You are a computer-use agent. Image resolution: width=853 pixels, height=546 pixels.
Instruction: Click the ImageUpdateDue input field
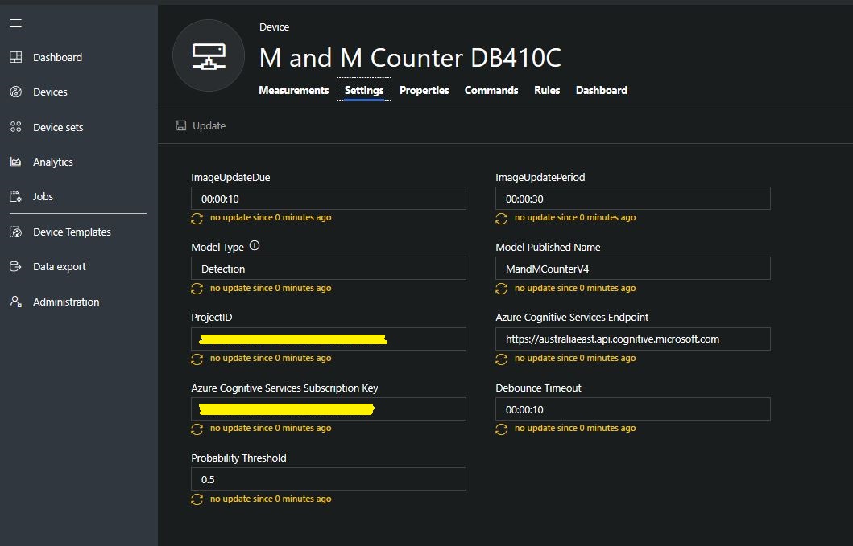(328, 199)
